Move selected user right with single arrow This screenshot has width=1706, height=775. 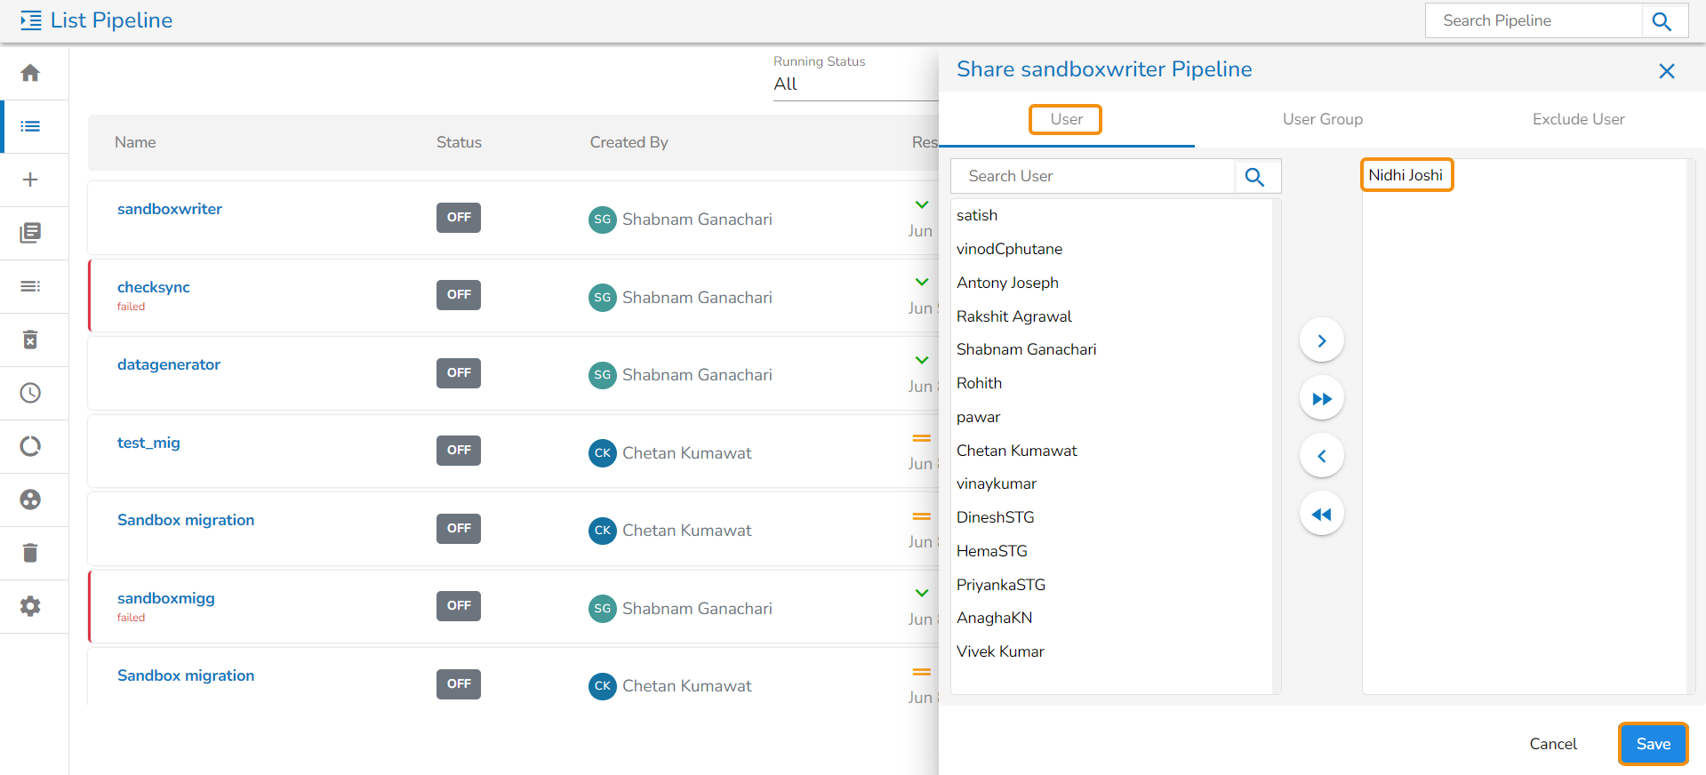tap(1321, 340)
